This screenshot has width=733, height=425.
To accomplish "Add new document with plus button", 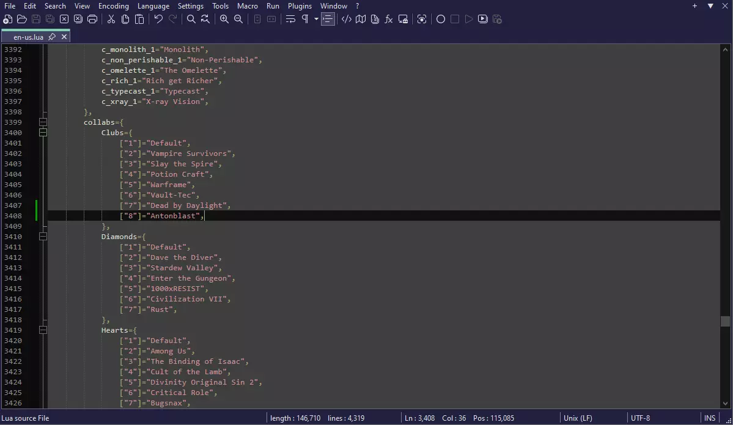I will click(x=694, y=6).
